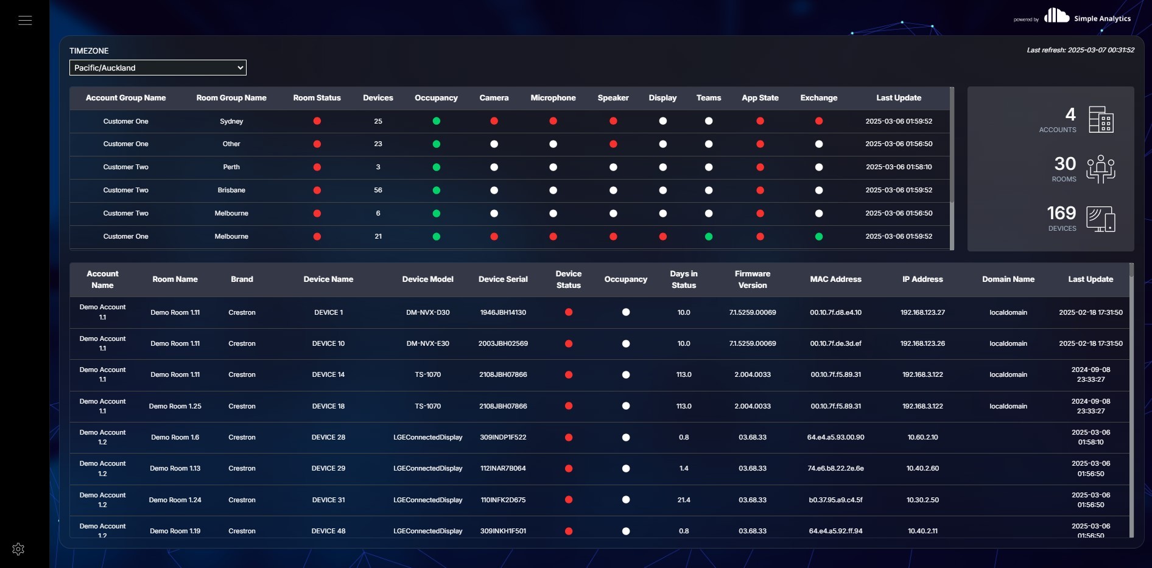This screenshot has width=1152, height=568.
Task: Sort by Room Group Name column header
Action: pos(231,98)
